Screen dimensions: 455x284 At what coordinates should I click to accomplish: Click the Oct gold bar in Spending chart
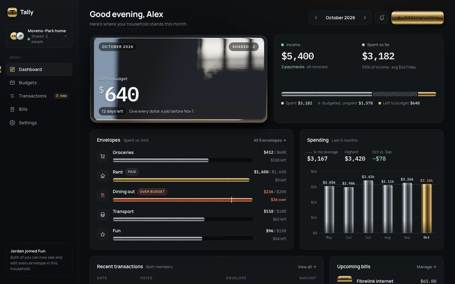point(427,209)
